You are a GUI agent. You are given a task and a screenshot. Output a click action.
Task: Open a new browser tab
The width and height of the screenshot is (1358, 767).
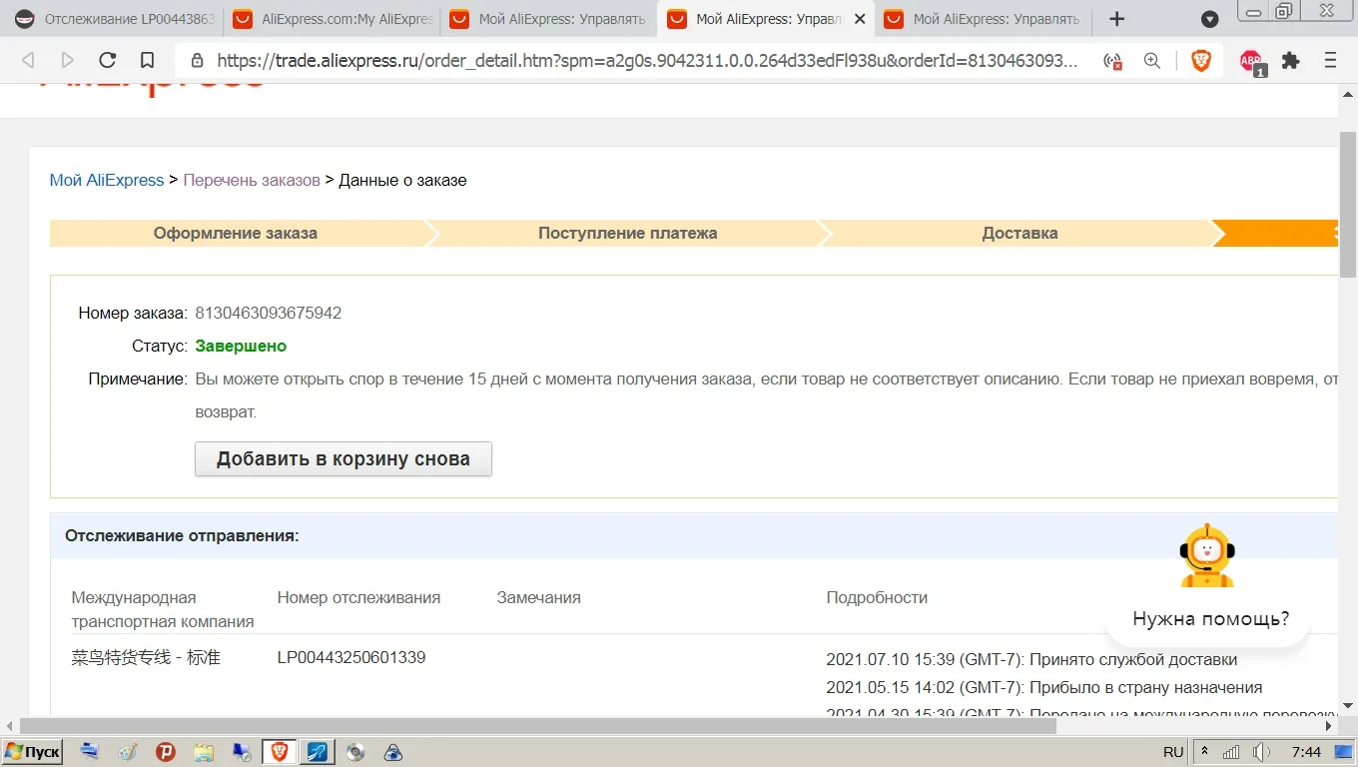pos(1117,19)
